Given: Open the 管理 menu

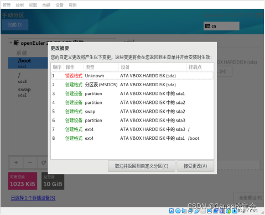Looking at the screenshot, I should 7,5.
